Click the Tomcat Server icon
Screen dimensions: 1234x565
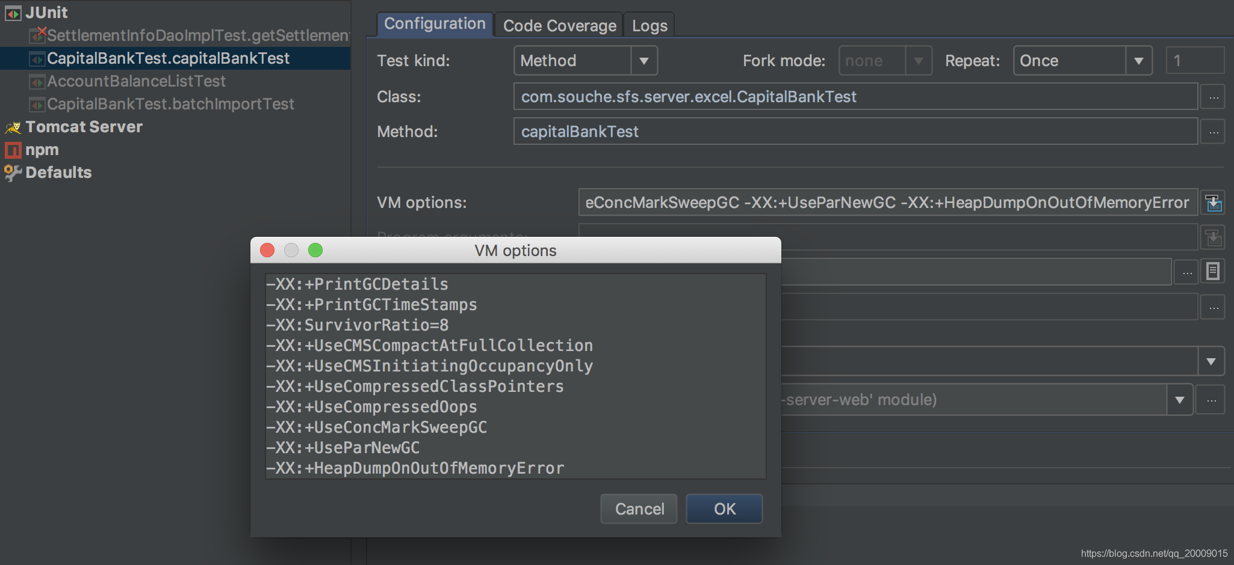tap(13, 127)
